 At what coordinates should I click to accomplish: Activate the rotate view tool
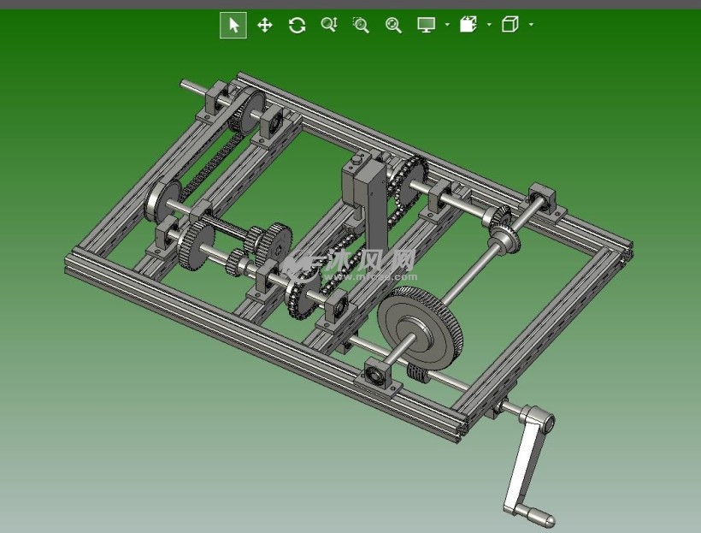297,25
